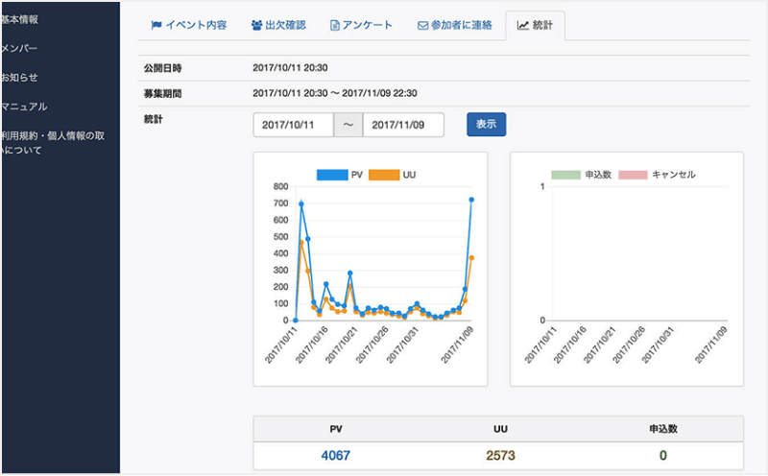Click the people icon on 出欠確認 tab
The width and height of the screenshot is (768, 476).
click(256, 26)
